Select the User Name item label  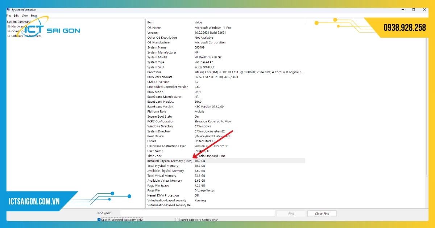point(155,151)
